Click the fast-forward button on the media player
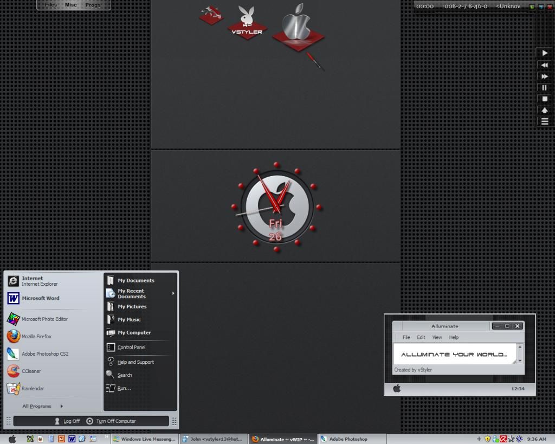 point(545,76)
